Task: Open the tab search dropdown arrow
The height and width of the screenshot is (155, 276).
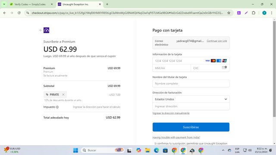Action: [x=4, y=4]
